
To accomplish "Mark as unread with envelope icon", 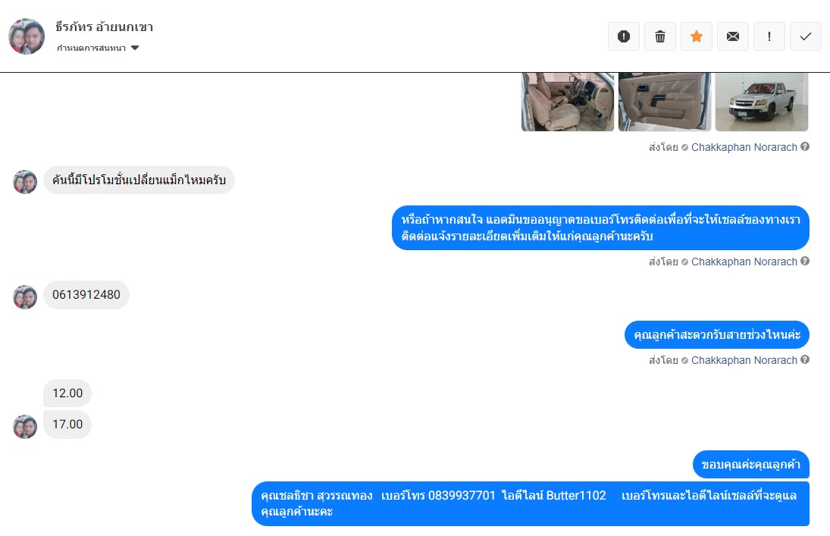I will click(733, 36).
